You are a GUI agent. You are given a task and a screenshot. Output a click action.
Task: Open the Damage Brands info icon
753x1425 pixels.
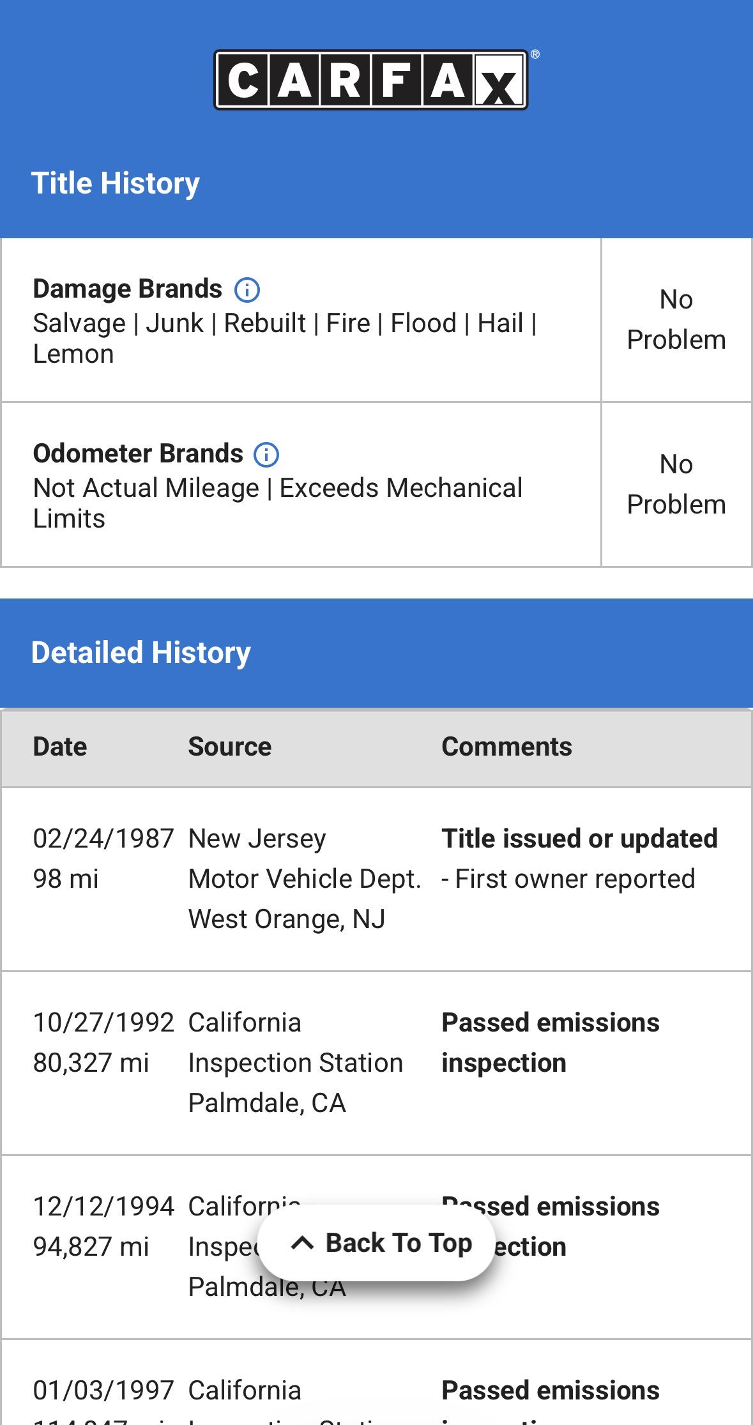coord(247,290)
